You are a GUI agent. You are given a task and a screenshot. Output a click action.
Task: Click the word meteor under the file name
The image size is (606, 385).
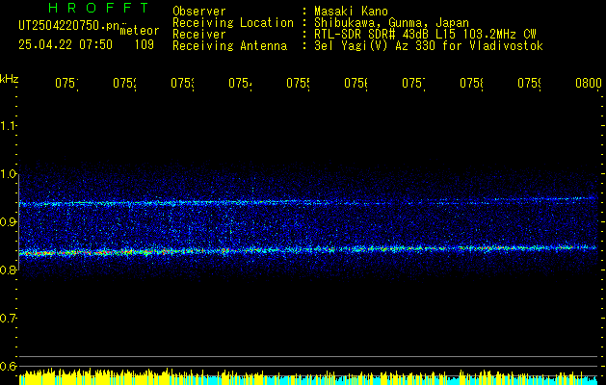[140, 31]
